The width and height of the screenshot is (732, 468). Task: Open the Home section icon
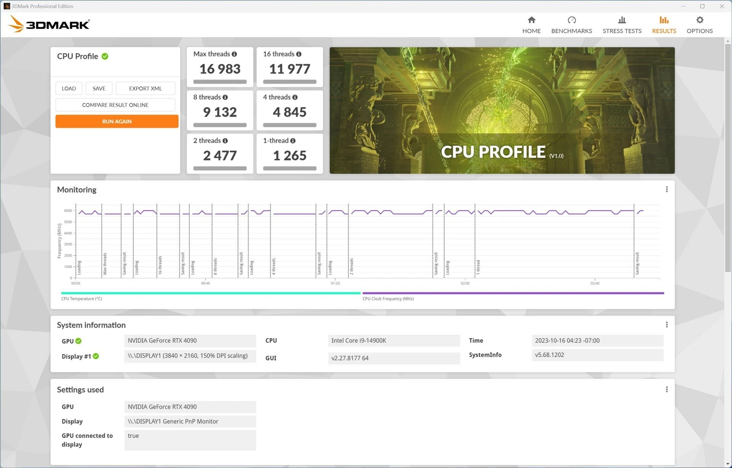[x=531, y=20]
